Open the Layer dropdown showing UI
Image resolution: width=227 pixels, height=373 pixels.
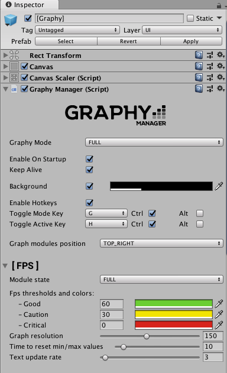(x=182, y=30)
